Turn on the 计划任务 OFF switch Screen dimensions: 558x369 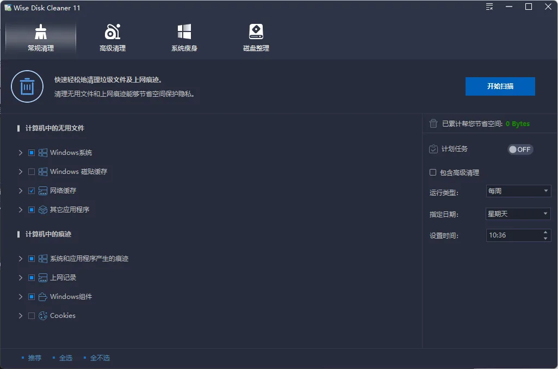[520, 149]
